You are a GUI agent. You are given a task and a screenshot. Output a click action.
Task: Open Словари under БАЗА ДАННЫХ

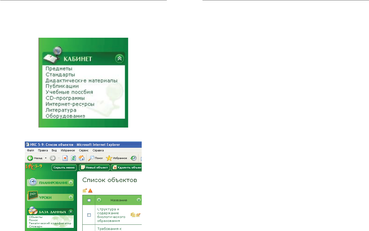(35, 227)
